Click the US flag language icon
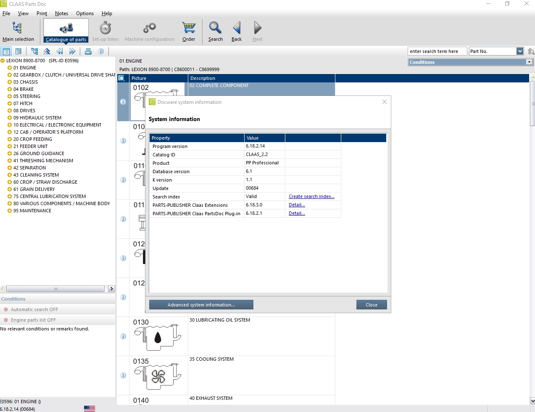The width and height of the screenshot is (535, 412). coord(90,409)
